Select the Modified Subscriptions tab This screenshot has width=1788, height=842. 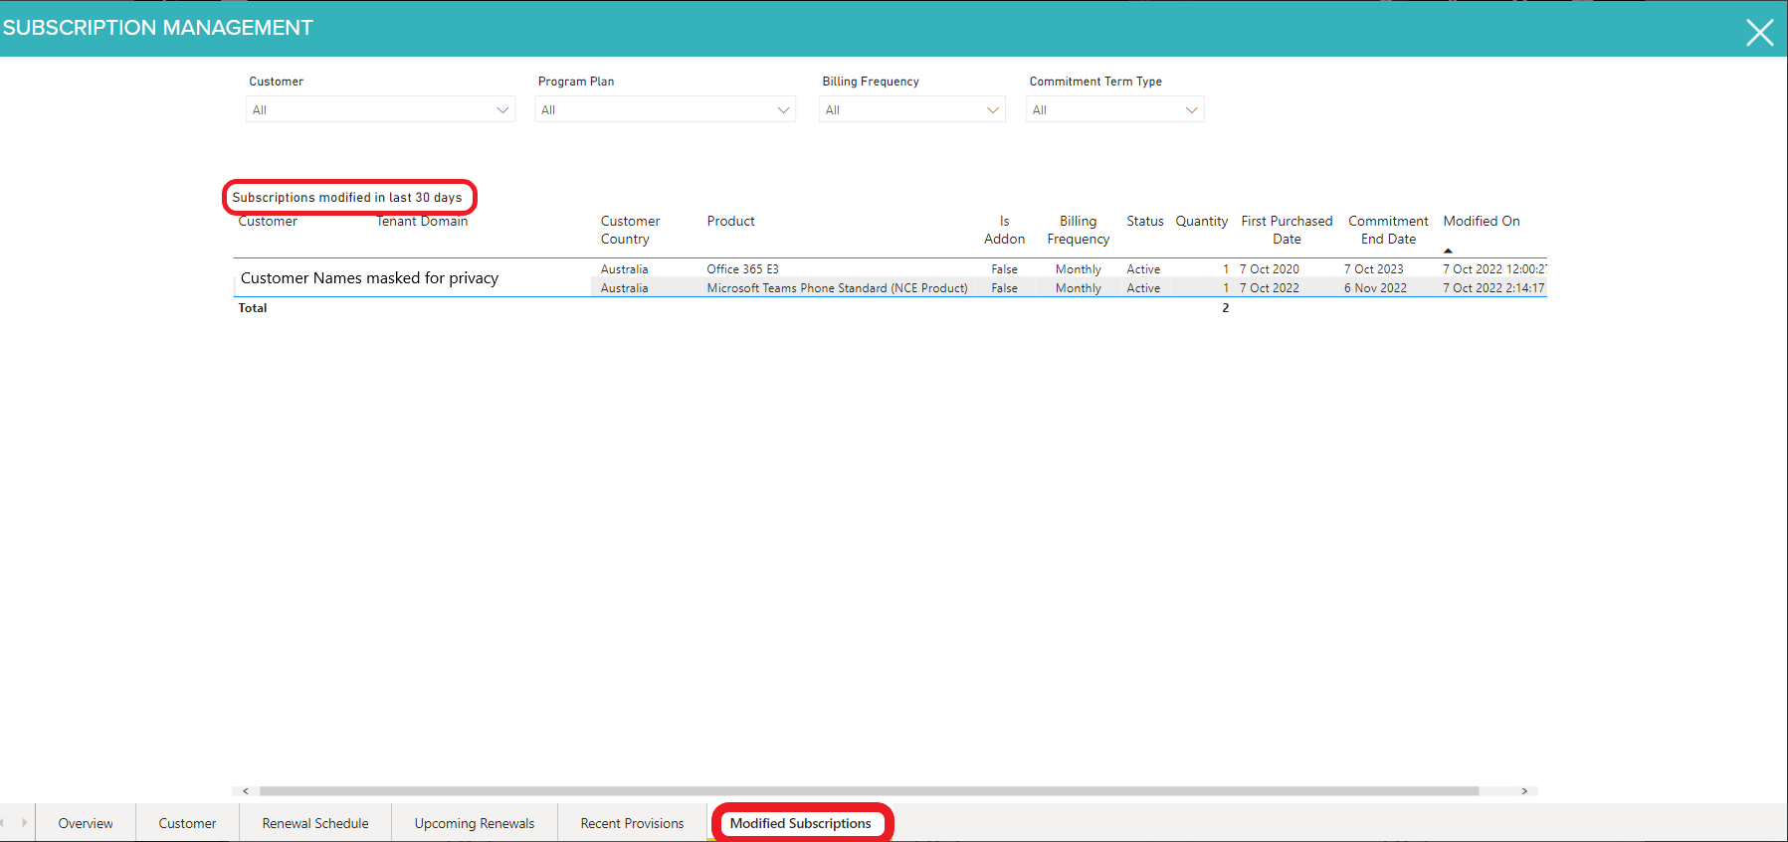click(800, 823)
